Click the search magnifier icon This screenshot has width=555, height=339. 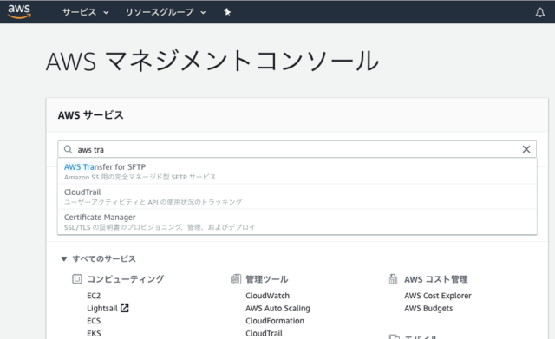[68, 150]
